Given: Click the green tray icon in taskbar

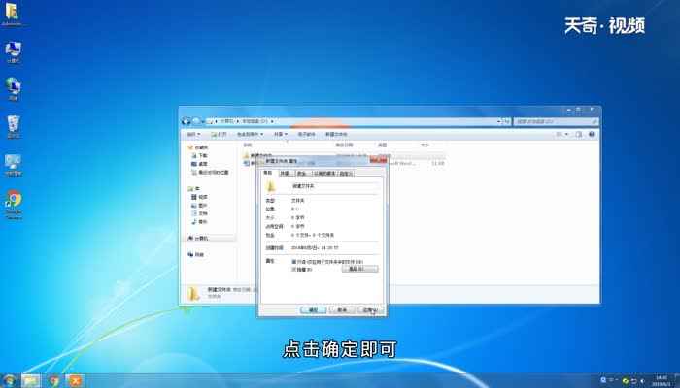Looking at the screenshot, I should (x=626, y=381).
